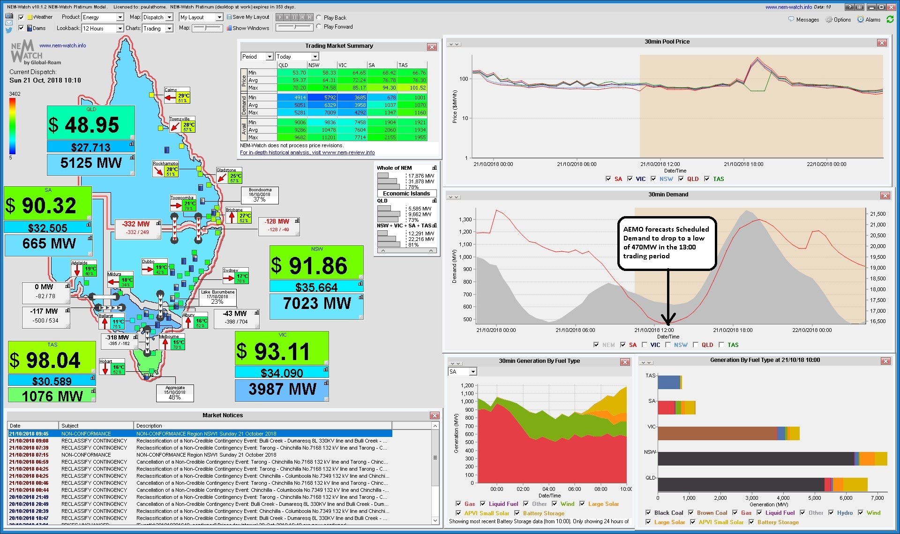Open the Map dropdown showing Dispatch
The height and width of the screenshot is (534, 900).
pos(157,17)
